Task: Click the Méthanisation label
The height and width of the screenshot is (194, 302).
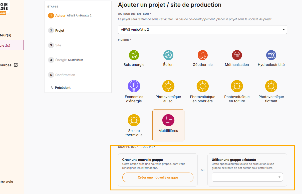Action: [x=237, y=65]
